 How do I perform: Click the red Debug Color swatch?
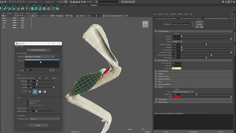pos(177,97)
